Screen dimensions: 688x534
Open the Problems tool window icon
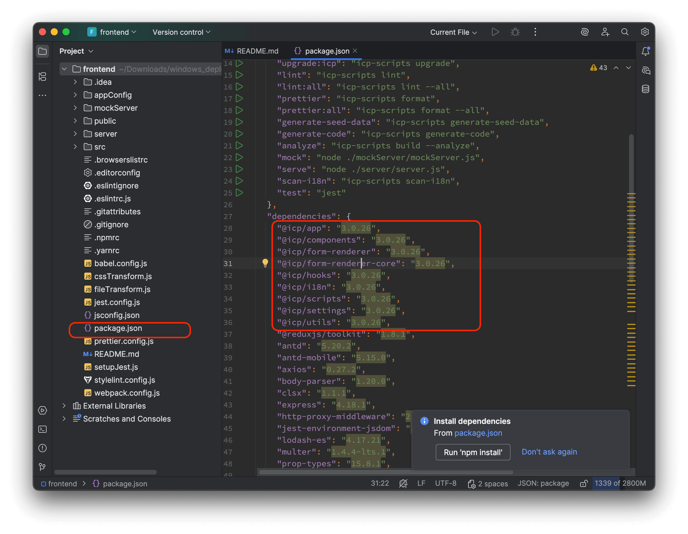(42, 448)
